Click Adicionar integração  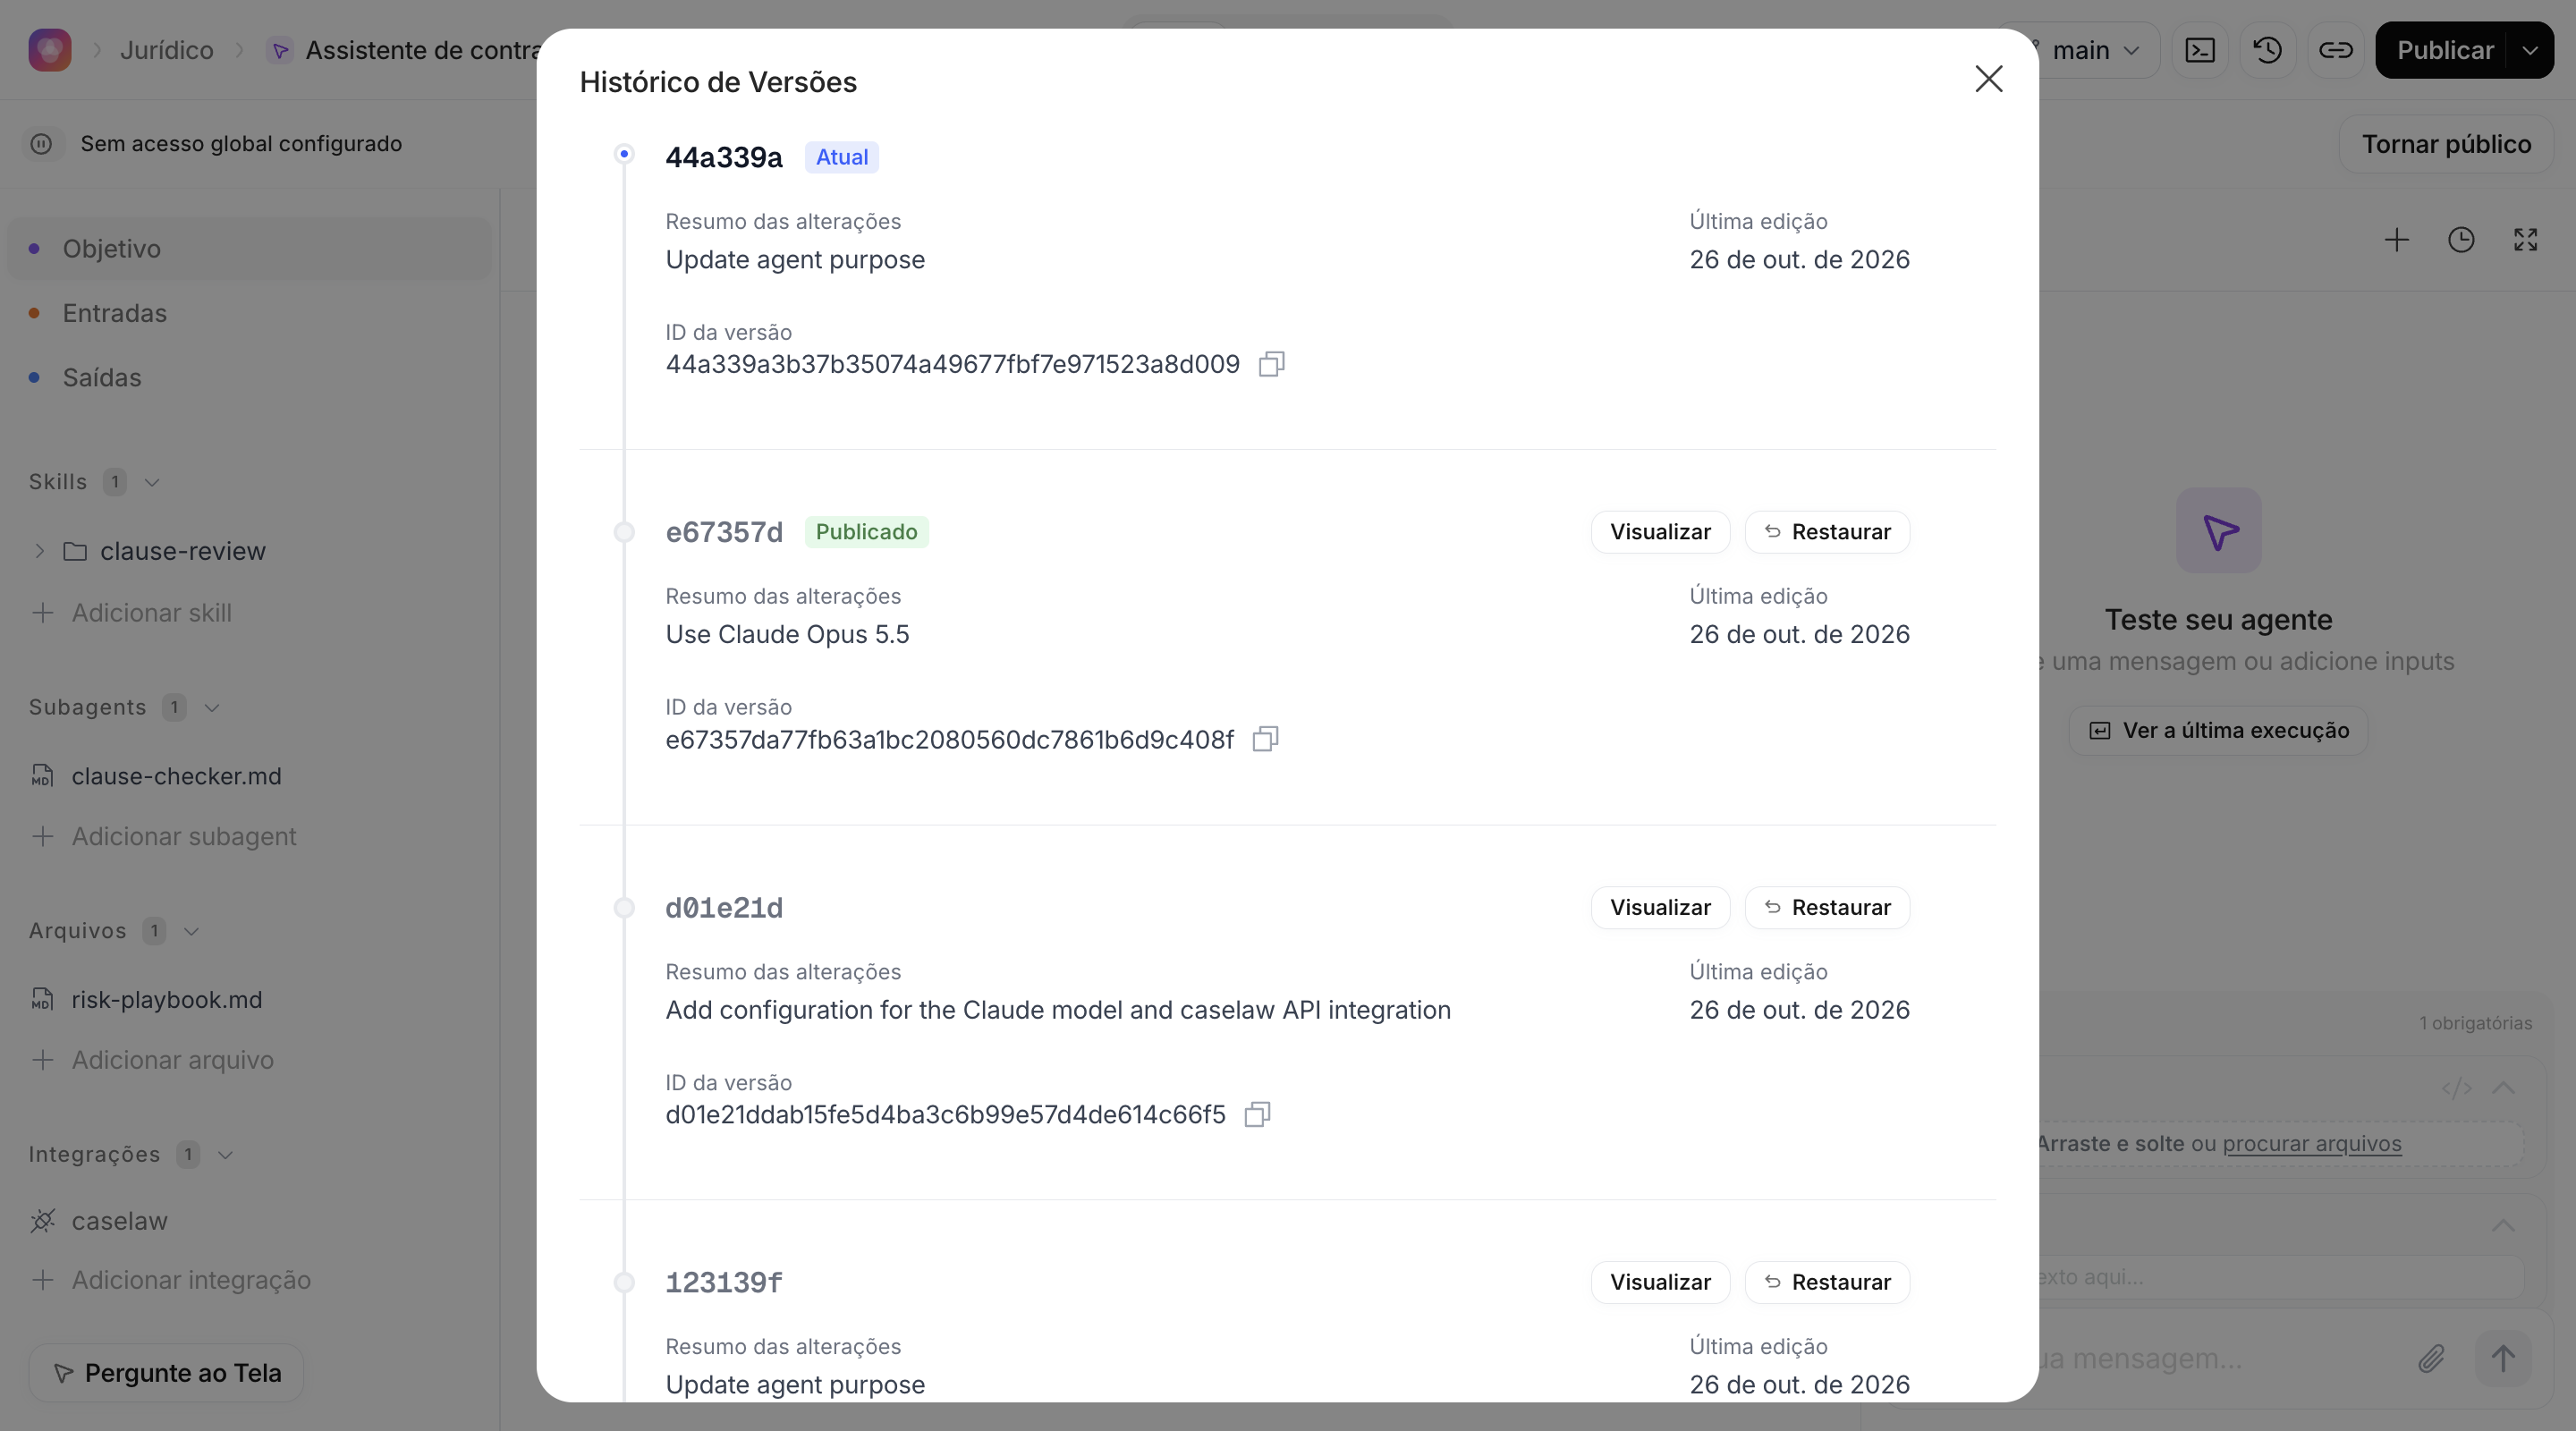point(171,1280)
